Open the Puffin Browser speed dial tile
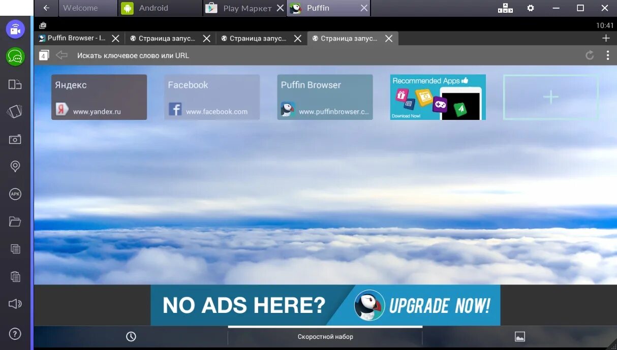 tap(325, 97)
